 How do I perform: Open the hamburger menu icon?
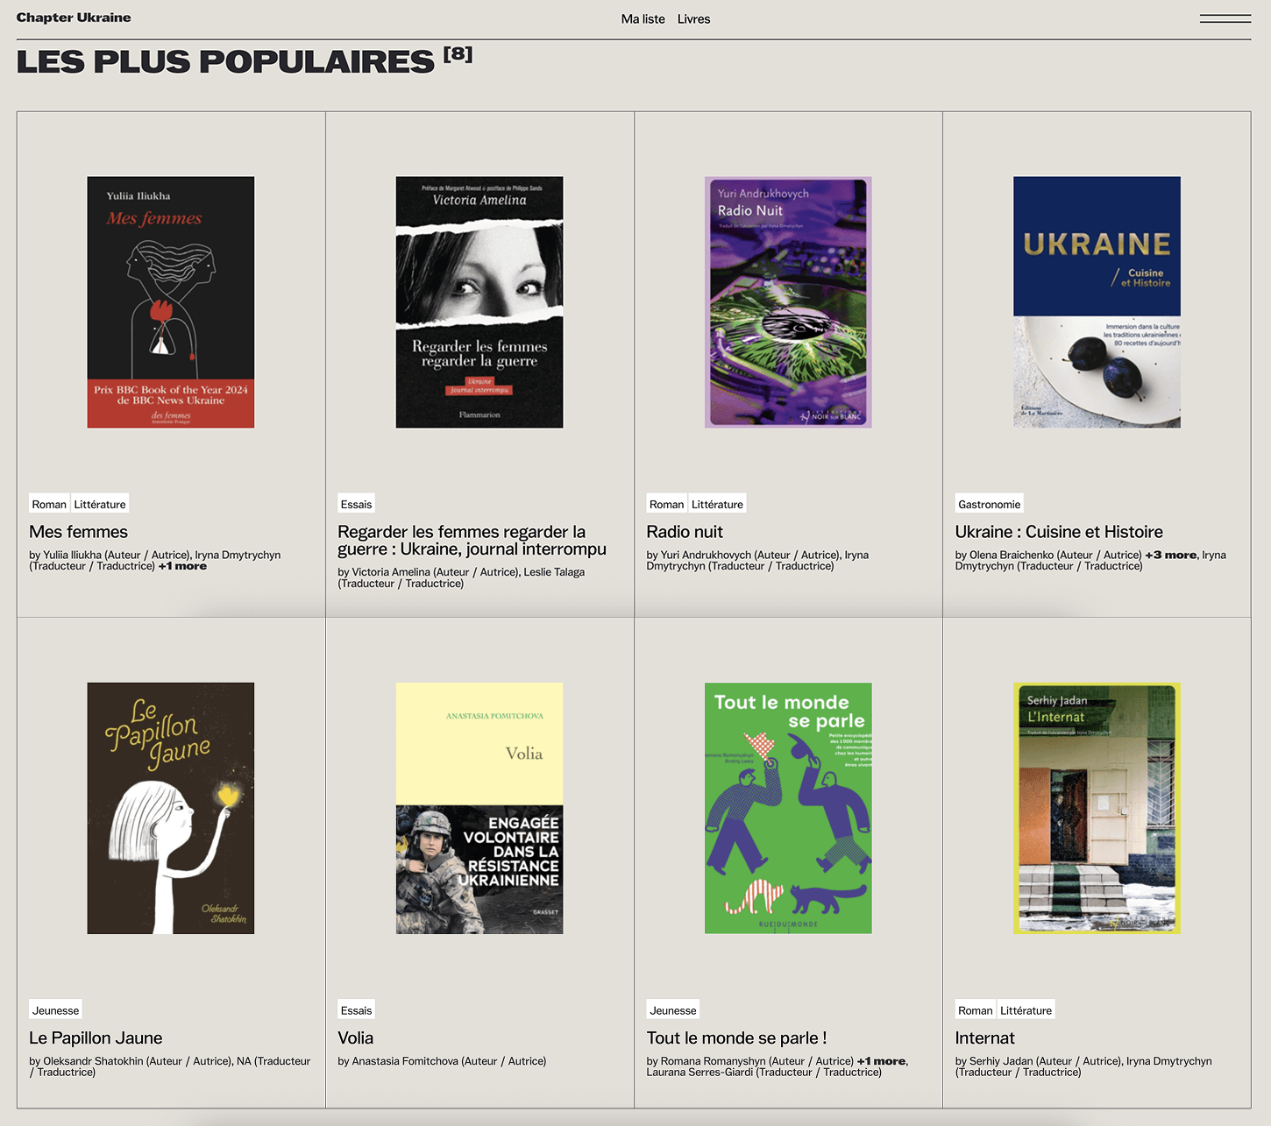(1225, 18)
